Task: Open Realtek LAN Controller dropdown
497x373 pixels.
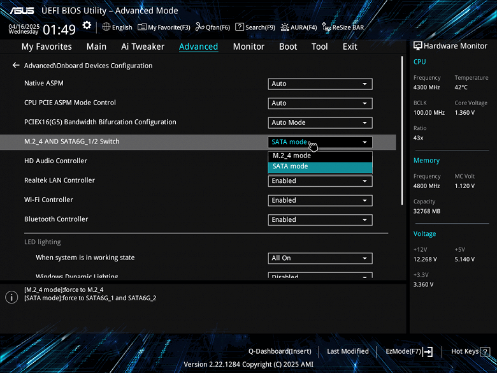Action: [x=320, y=181]
